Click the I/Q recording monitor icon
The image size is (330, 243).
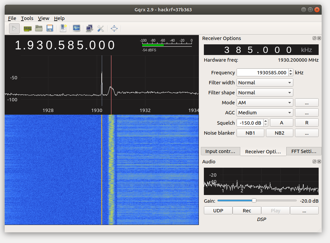point(76,29)
